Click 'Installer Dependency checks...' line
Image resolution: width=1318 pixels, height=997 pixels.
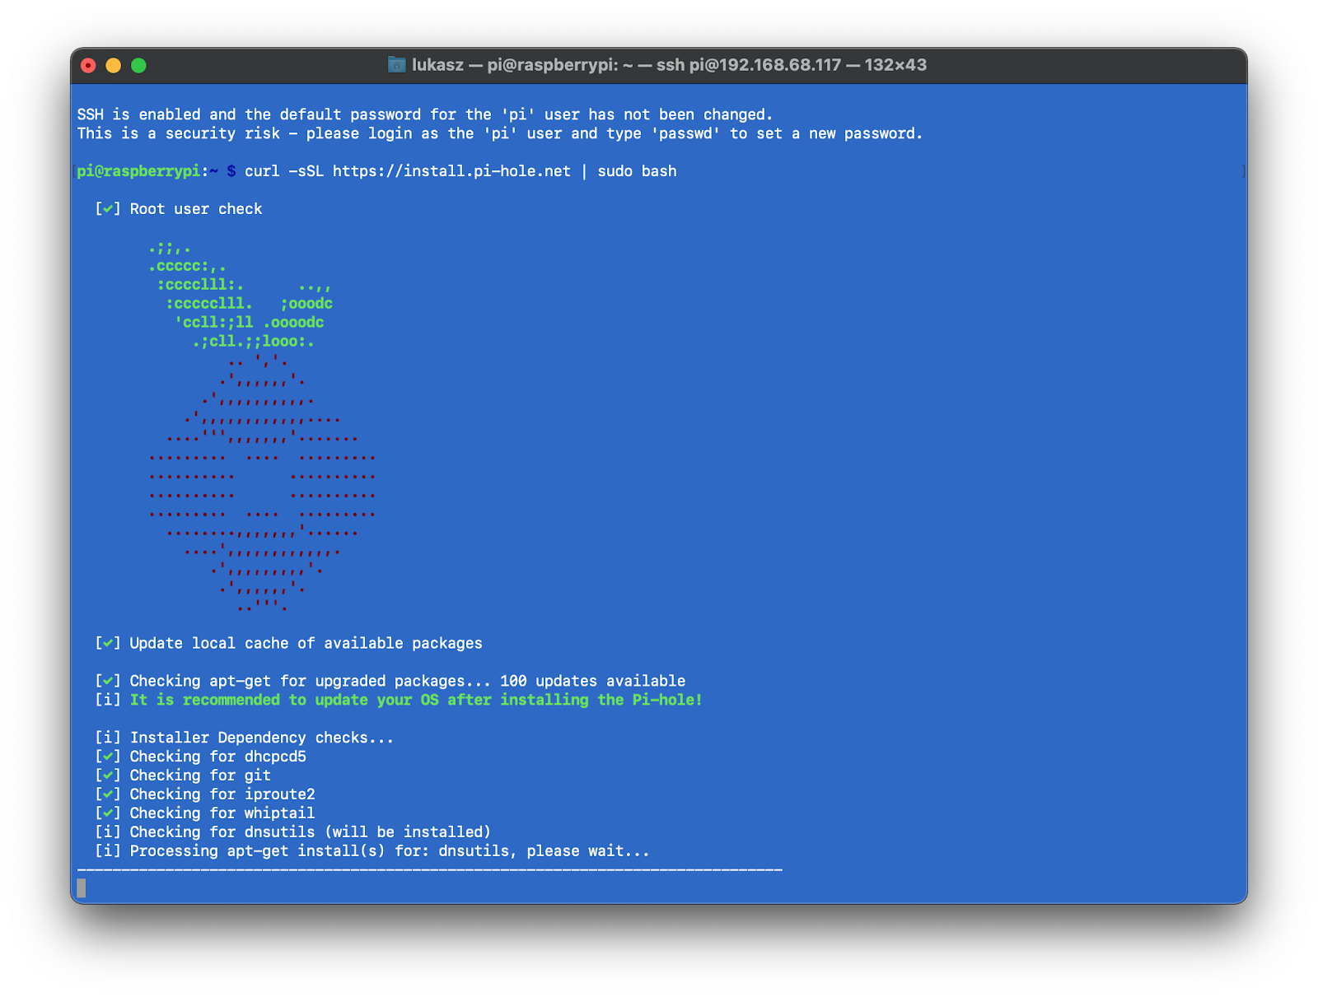click(x=244, y=738)
